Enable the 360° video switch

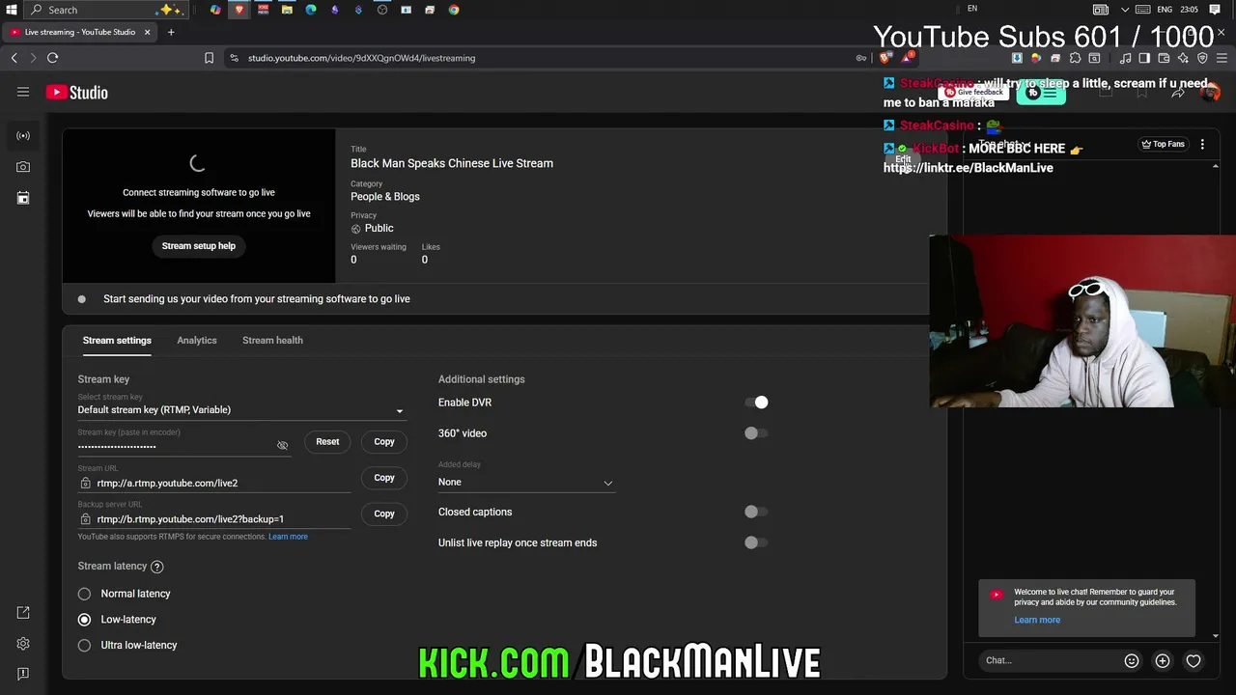point(756,433)
